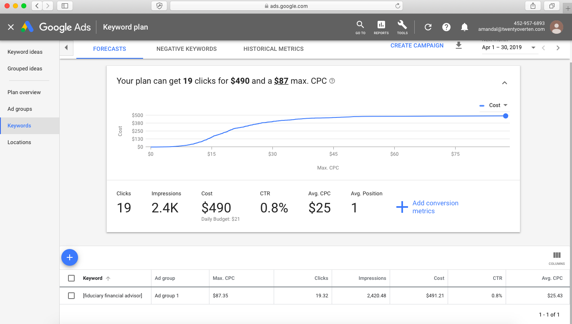The width and height of the screenshot is (572, 324).
Task: Click Create Campaign
Action: pyautogui.click(x=417, y=45)
